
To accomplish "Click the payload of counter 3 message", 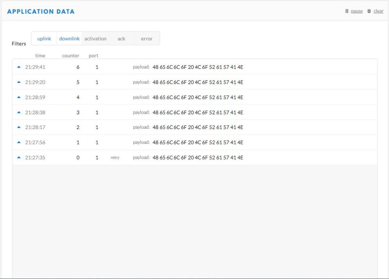I will point(198,112).
